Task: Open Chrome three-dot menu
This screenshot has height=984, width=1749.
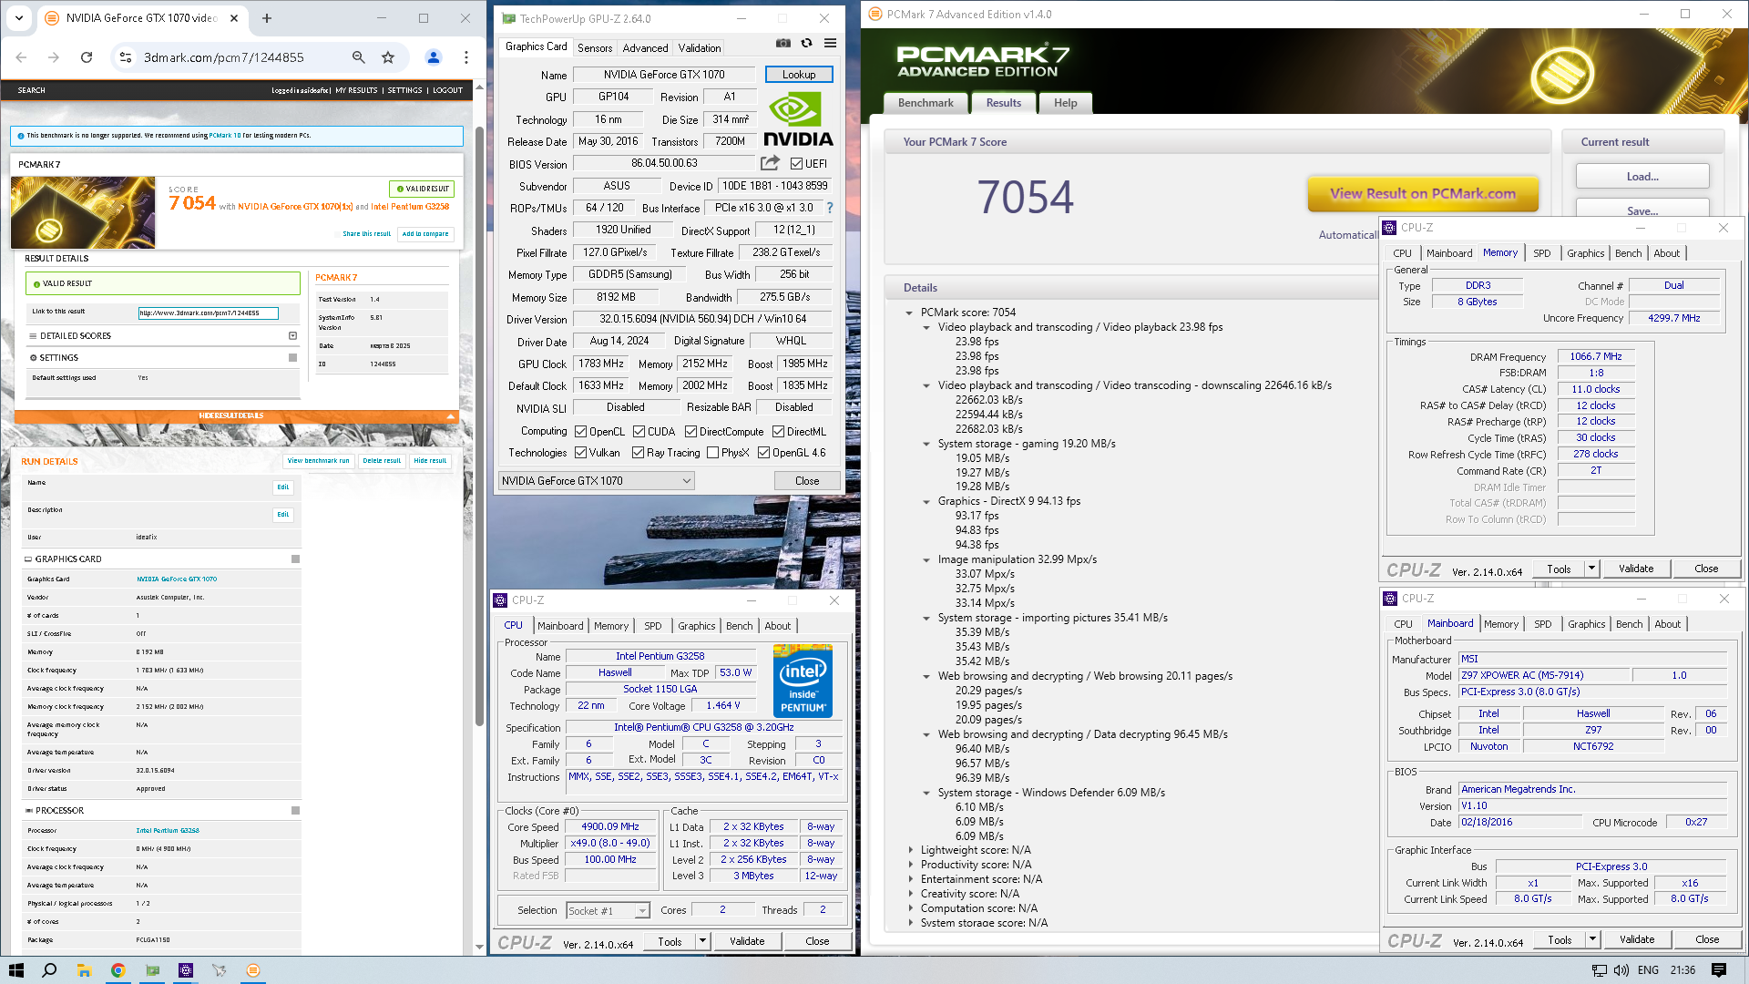Action: coord(466,57)
